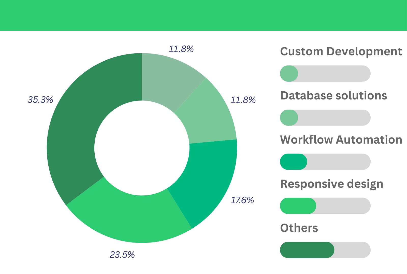Click the green fill of the Database solutions bar
Screen dimensions: 407x274
click(289, 118)
